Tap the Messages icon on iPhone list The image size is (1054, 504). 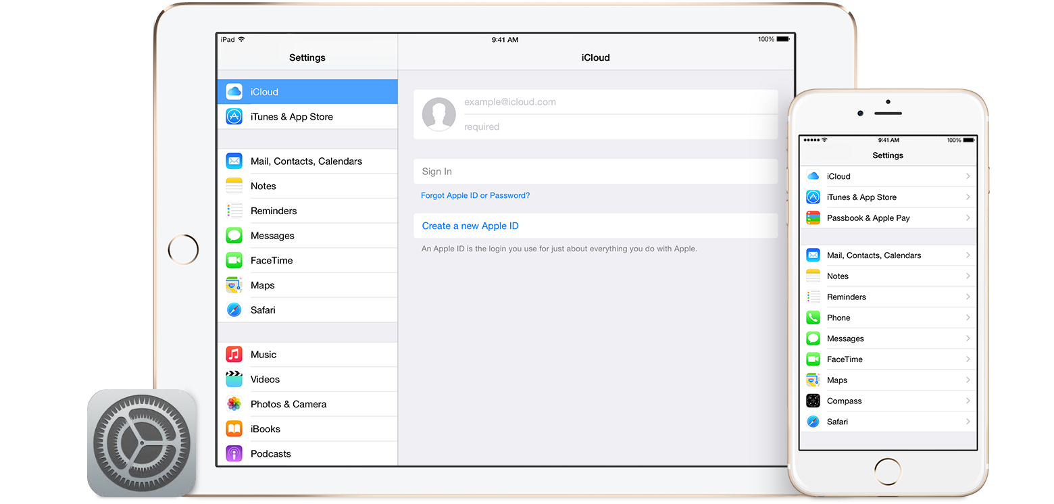(x=813, y=338)
